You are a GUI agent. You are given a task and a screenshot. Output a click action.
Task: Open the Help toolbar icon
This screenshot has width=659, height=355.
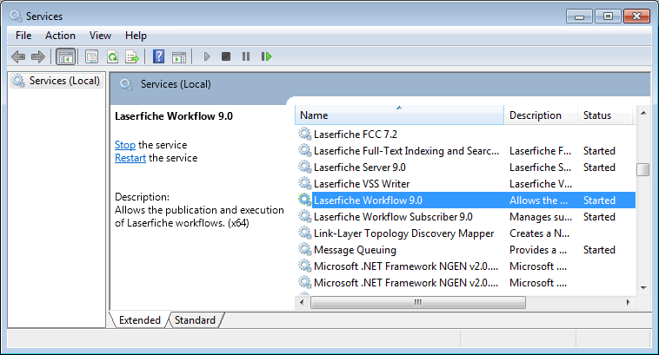(158, 56)
